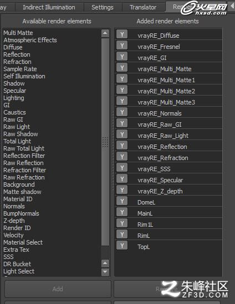Select Extra Tex from available render elements
The width and height of the screenshot is (235, 304).
point(16,250)
